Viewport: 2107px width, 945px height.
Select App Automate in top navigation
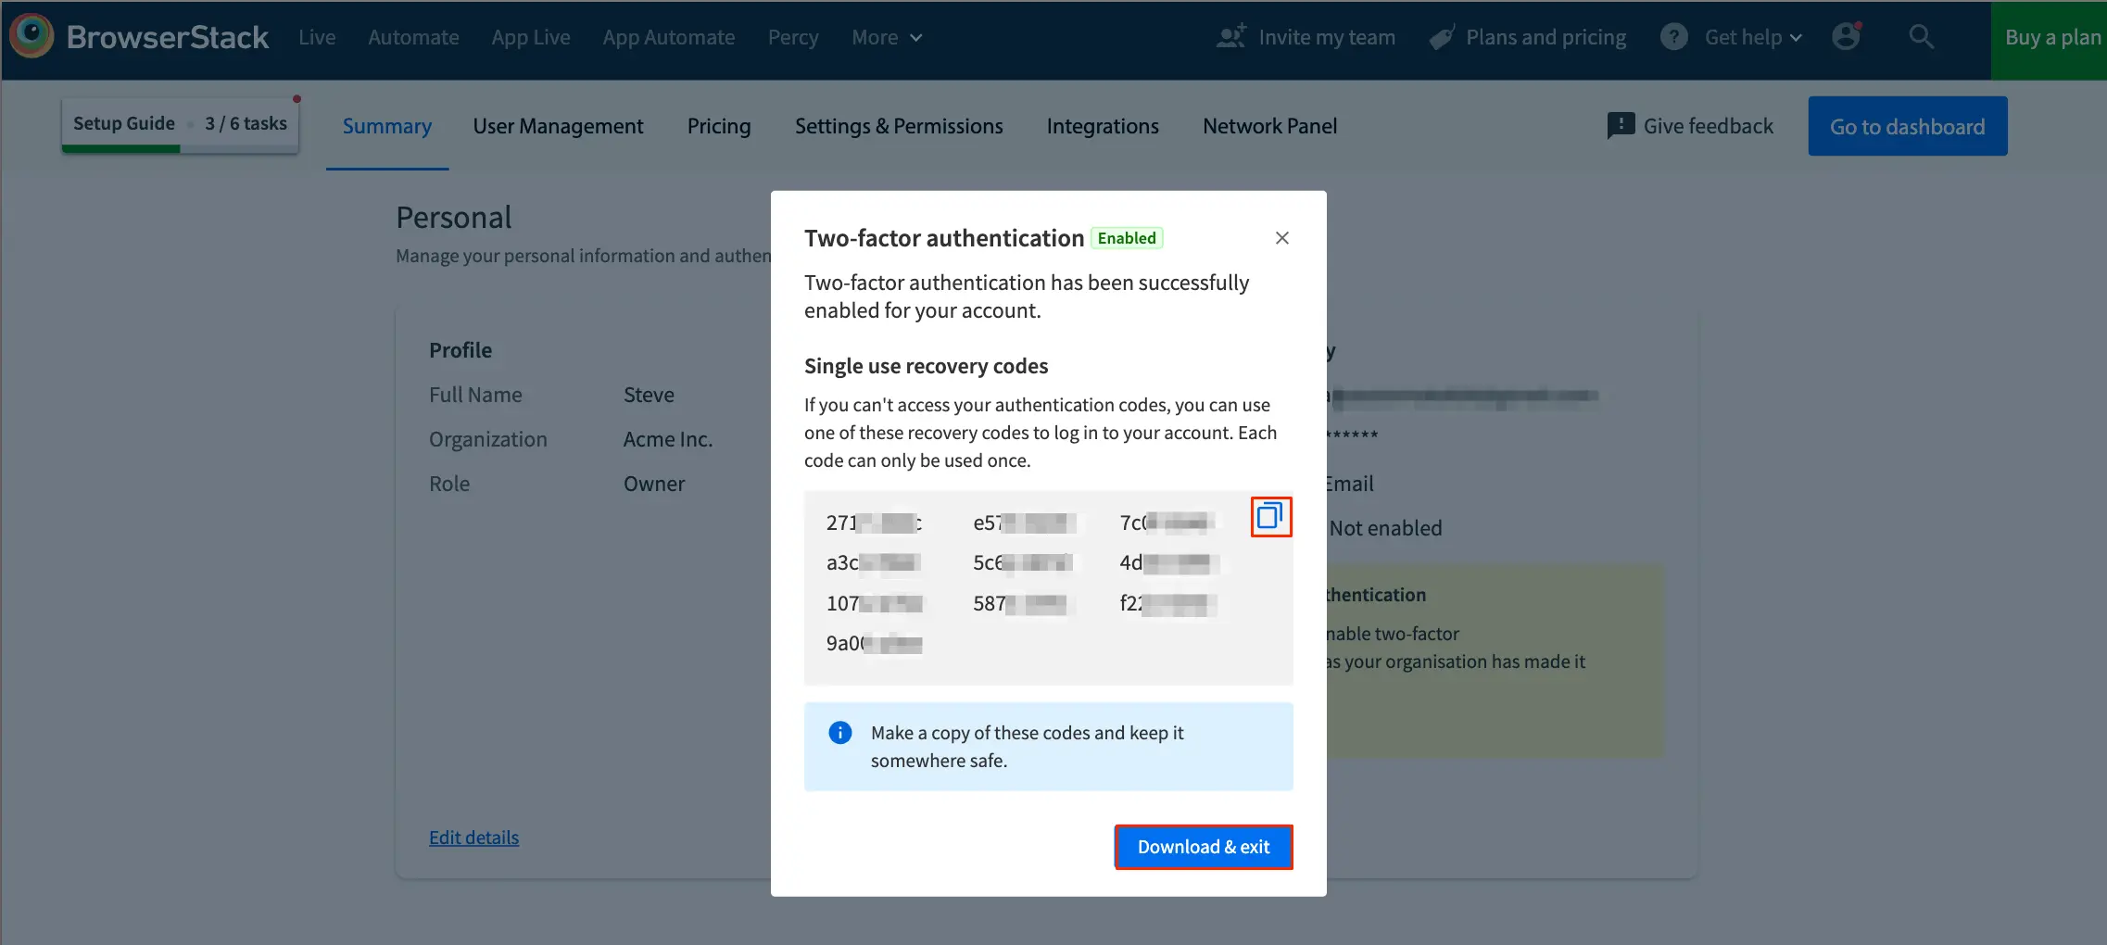(x=668, y=37)
